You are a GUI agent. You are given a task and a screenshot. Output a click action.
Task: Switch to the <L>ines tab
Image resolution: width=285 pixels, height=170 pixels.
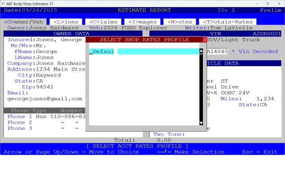pos(66,22)
